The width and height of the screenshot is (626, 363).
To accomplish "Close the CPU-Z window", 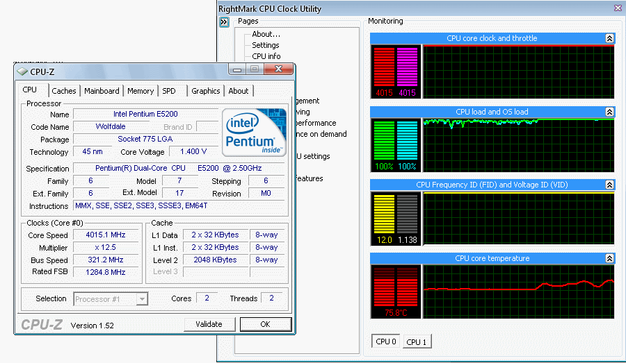I will 279,69.
